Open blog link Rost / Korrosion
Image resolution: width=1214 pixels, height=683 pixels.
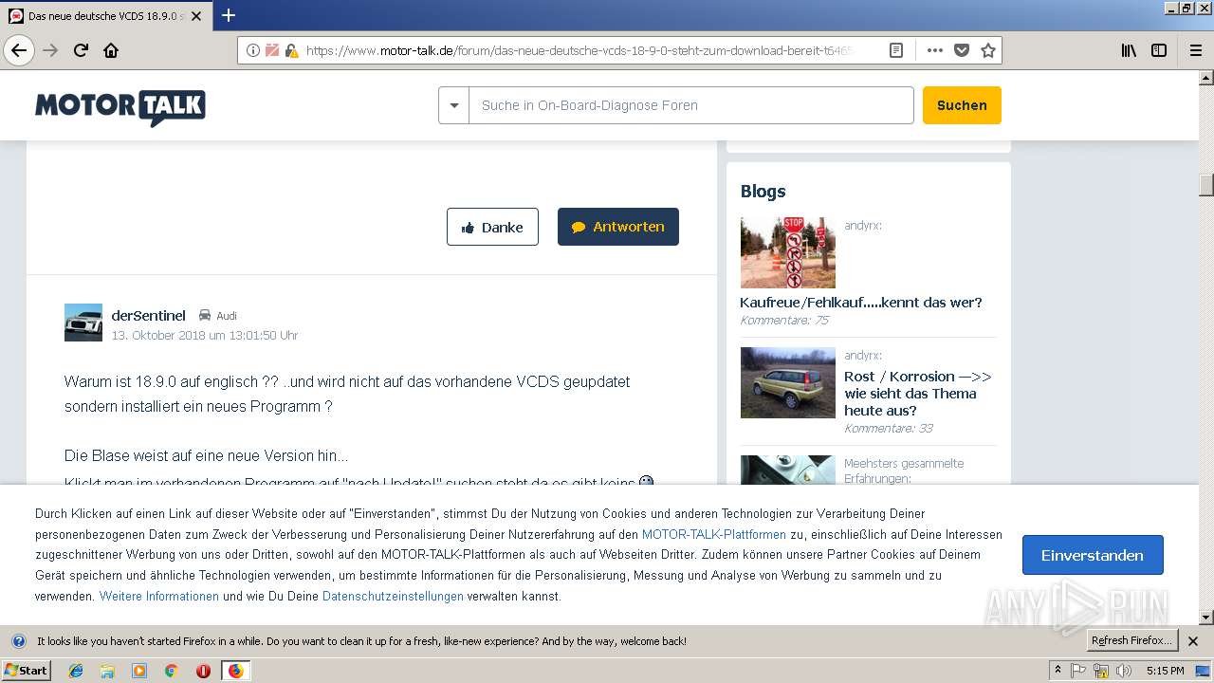pyautogui.click(x=918, y=394)
